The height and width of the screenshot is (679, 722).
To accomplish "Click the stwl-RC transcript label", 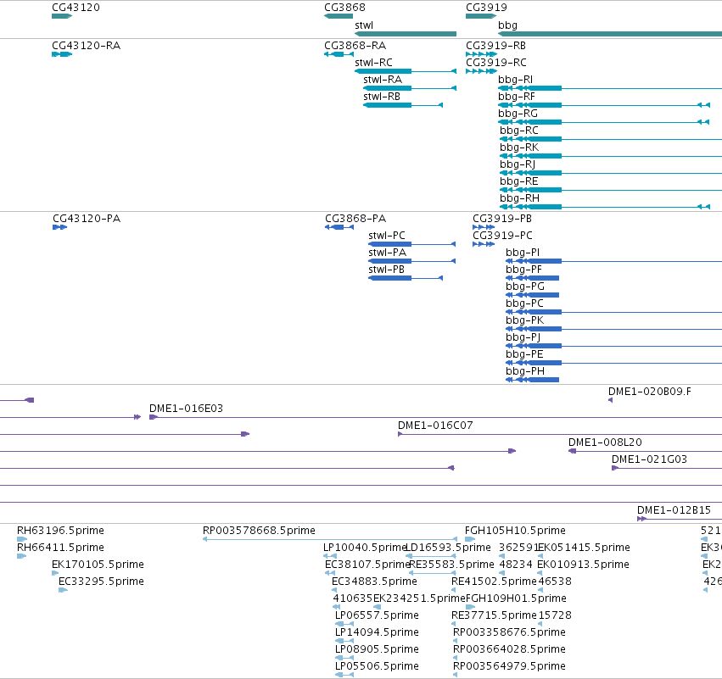I will (x=373, y=63).
